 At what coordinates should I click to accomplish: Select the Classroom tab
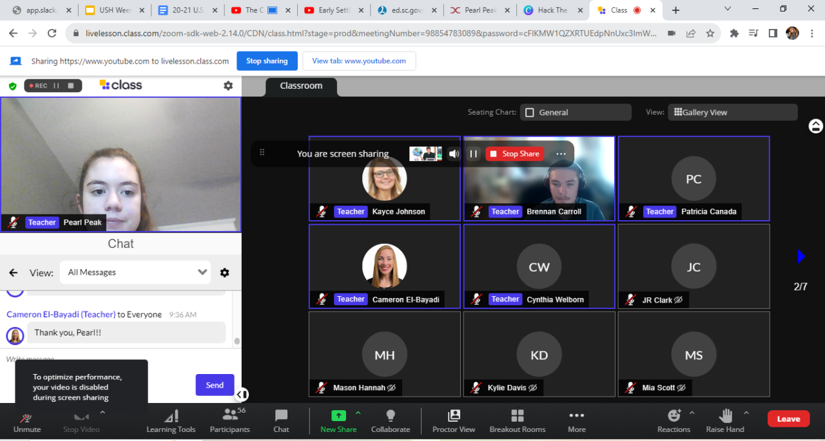pos(301,86)
